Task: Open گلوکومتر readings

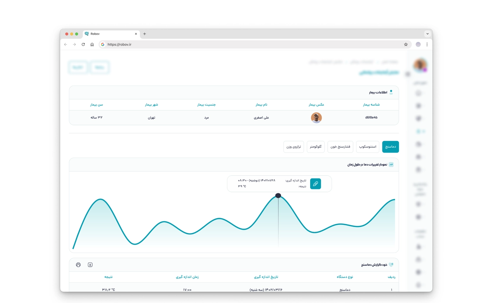Action: pyautogui.click(x=315, y=147)
